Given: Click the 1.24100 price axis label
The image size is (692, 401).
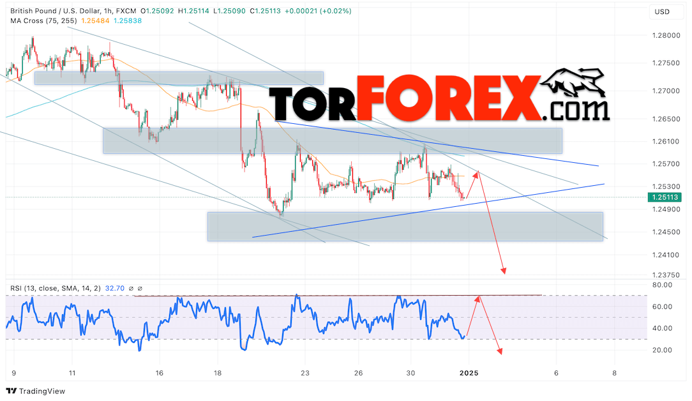Looking at the screenshot, I should 666,255.
